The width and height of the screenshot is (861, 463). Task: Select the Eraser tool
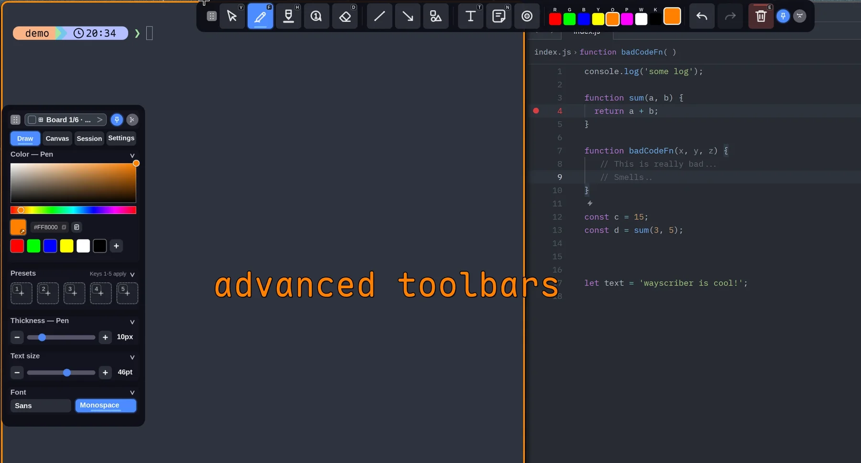pyautogui.click(x=345, y=16)
